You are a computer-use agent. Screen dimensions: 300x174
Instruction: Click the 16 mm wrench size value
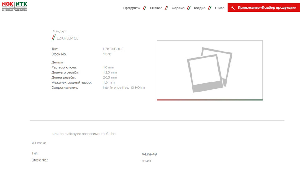(108, 67)
